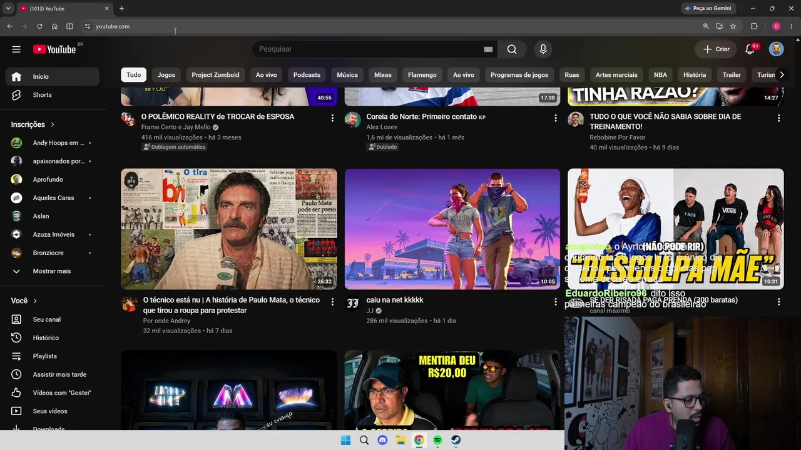Open Seu canal
The height and width of the screenshot is (450, 801).
click(53, 319)
